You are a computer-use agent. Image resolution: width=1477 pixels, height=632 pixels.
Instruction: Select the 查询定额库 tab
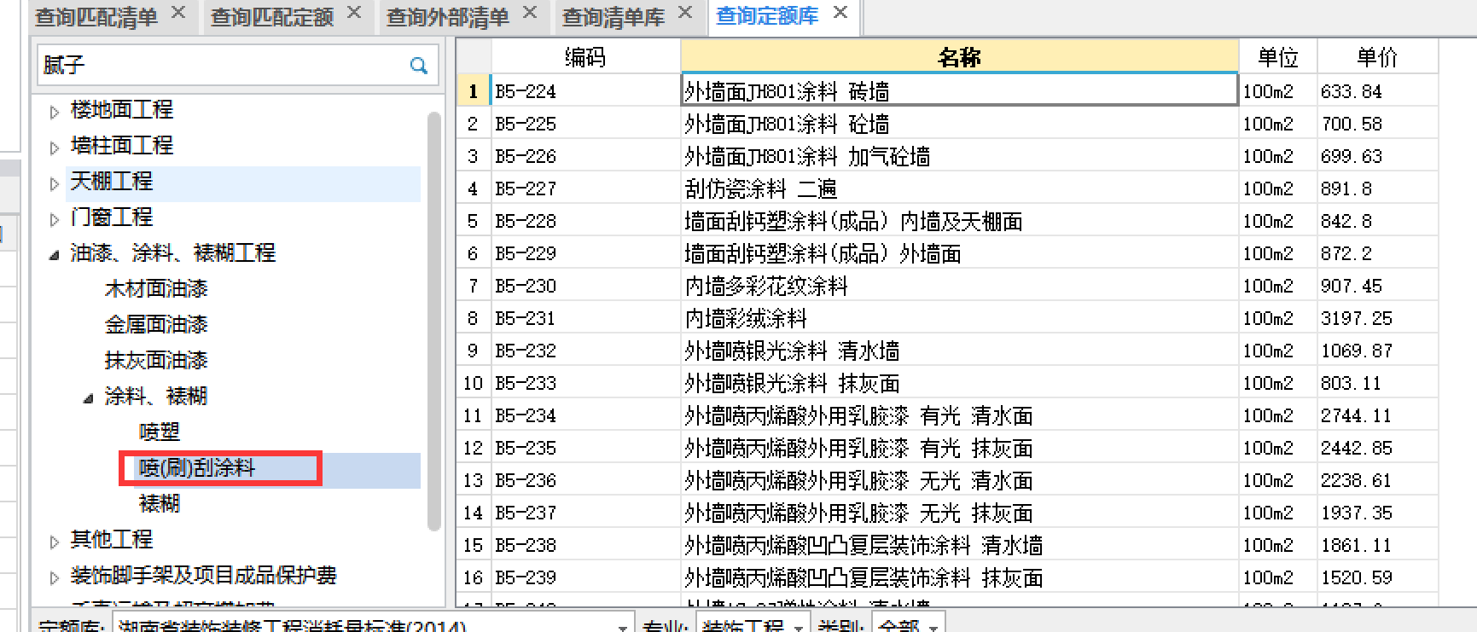766,16
